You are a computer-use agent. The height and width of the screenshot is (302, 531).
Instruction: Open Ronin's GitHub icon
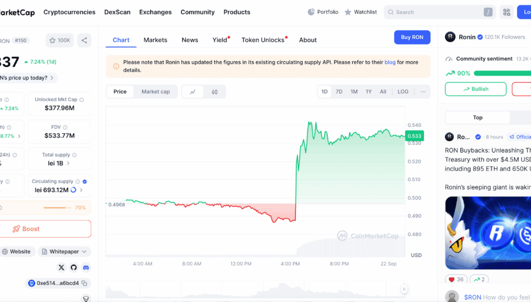click(x=73, y=268)
